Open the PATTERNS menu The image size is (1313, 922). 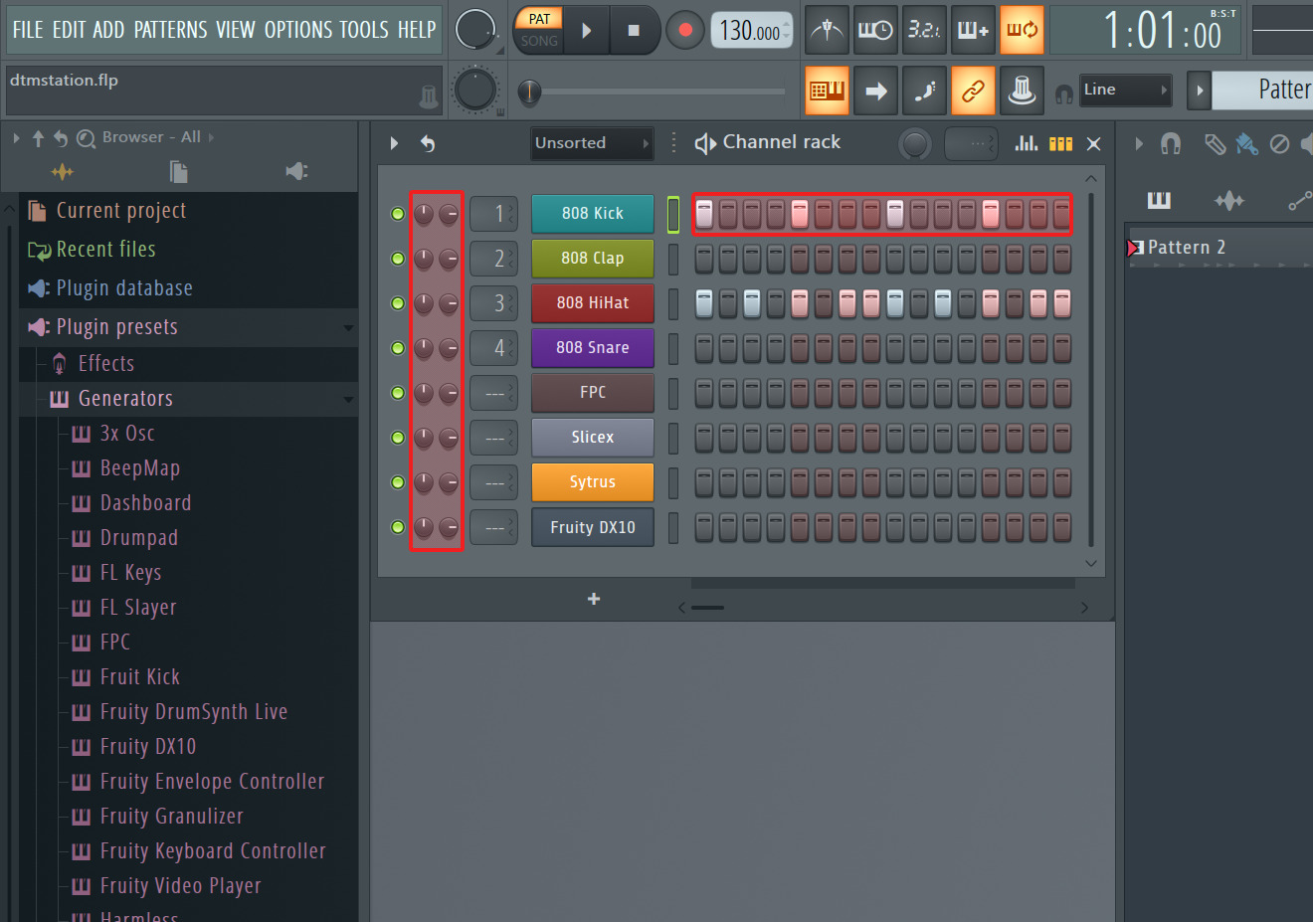(171, 30)
